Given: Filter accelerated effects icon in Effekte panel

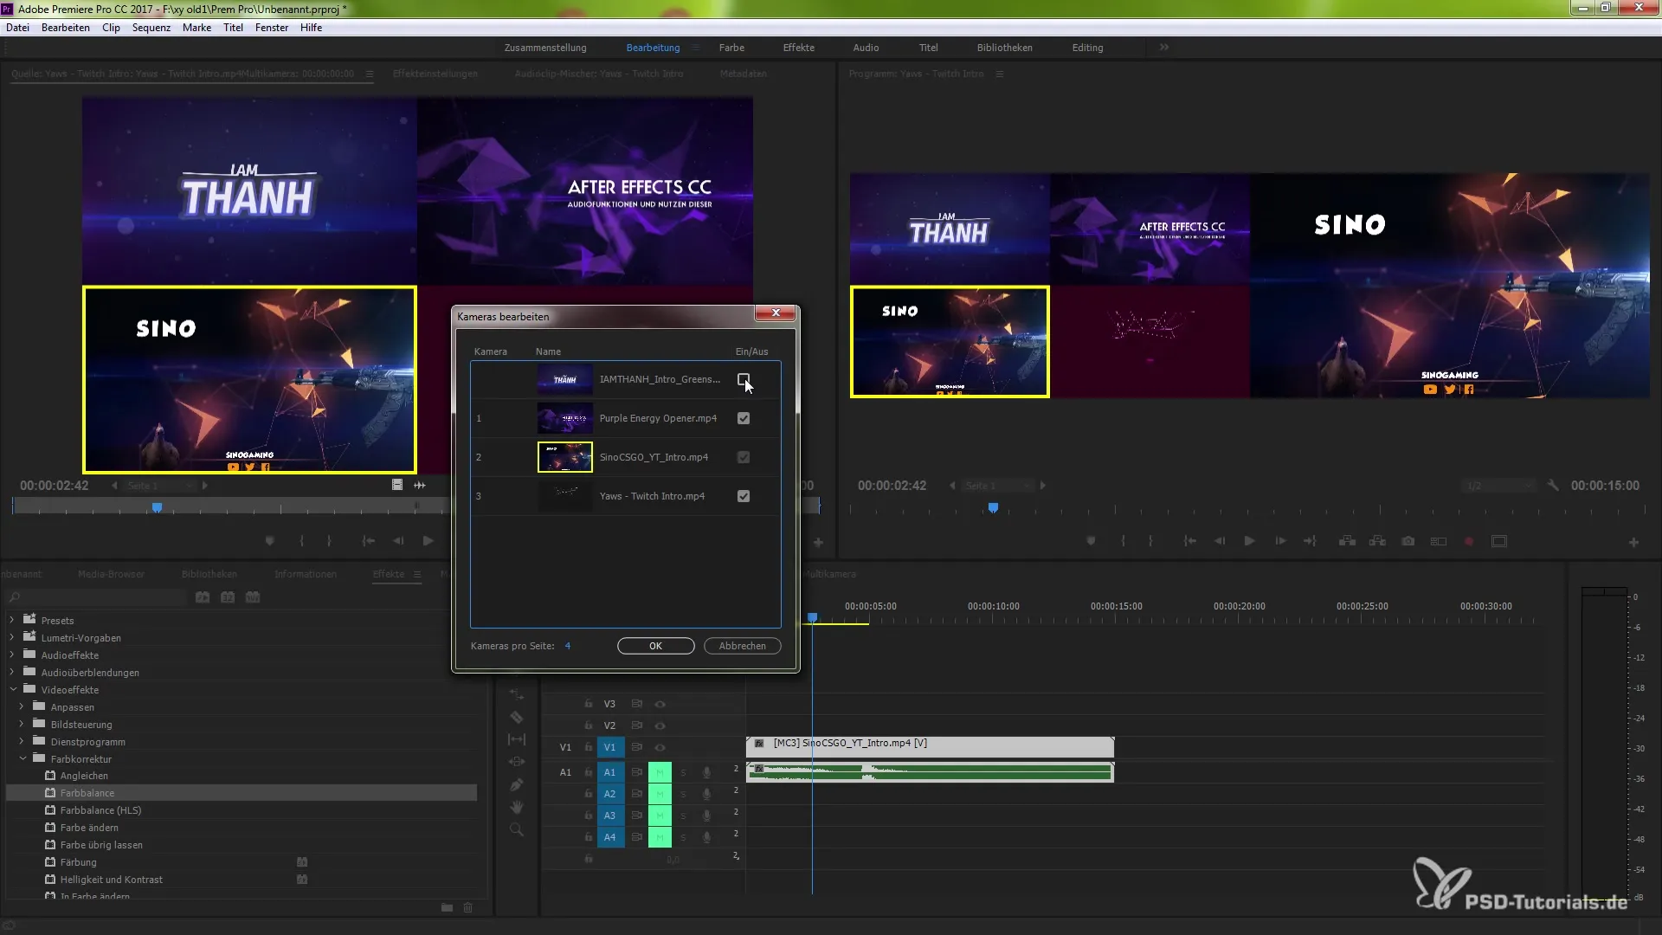Looking at the screenshot, I should (203, 597).
